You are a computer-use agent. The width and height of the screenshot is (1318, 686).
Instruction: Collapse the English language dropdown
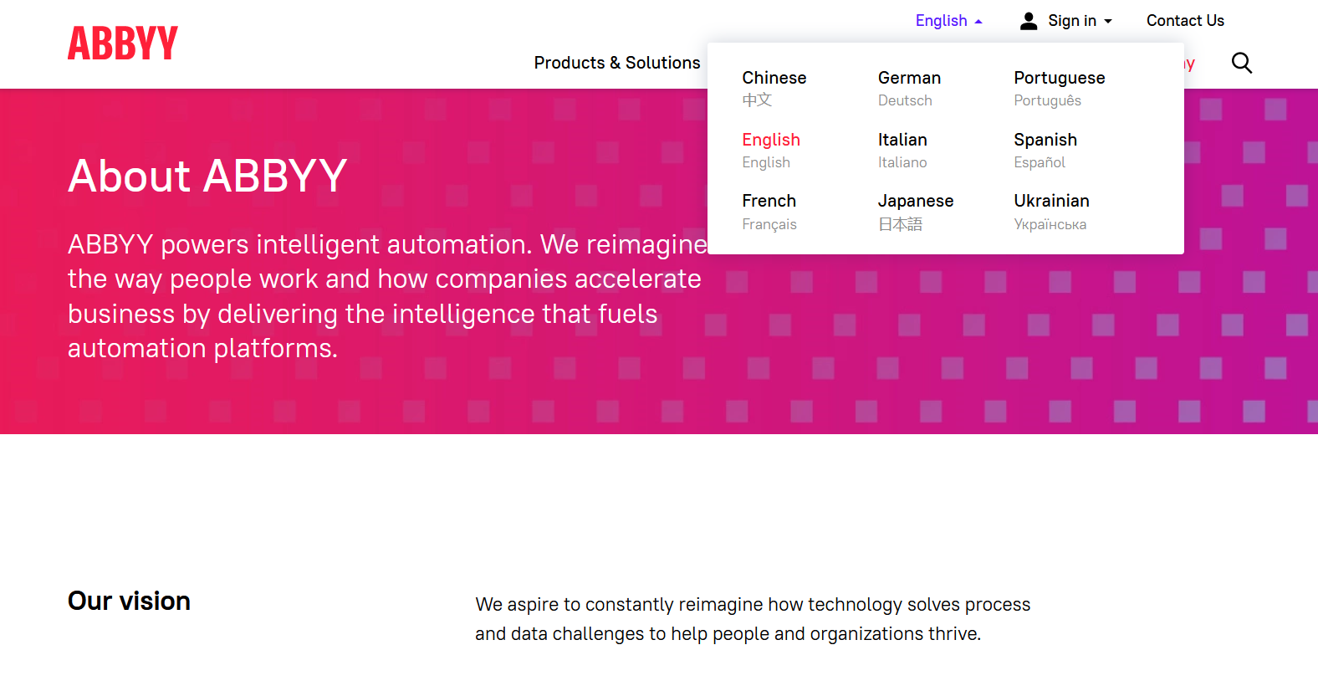click(x=948, y=21)
